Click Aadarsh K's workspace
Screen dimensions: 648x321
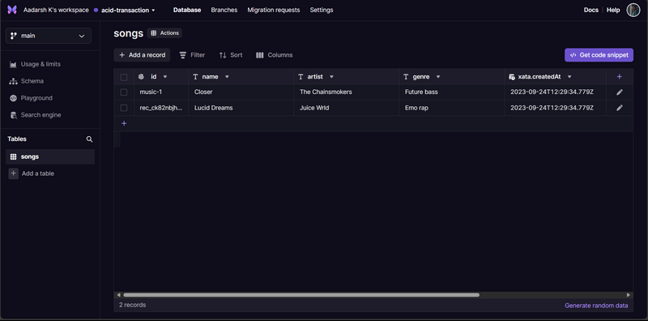click(56, 10)
